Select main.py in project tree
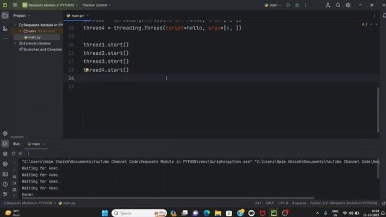Viewport: 386px width, 217px height. (34, 37)
